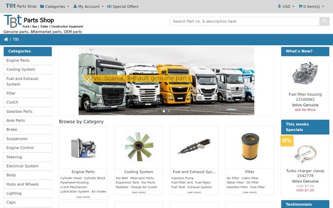Click the Cabin Filter subcategory link

point(250,178)
